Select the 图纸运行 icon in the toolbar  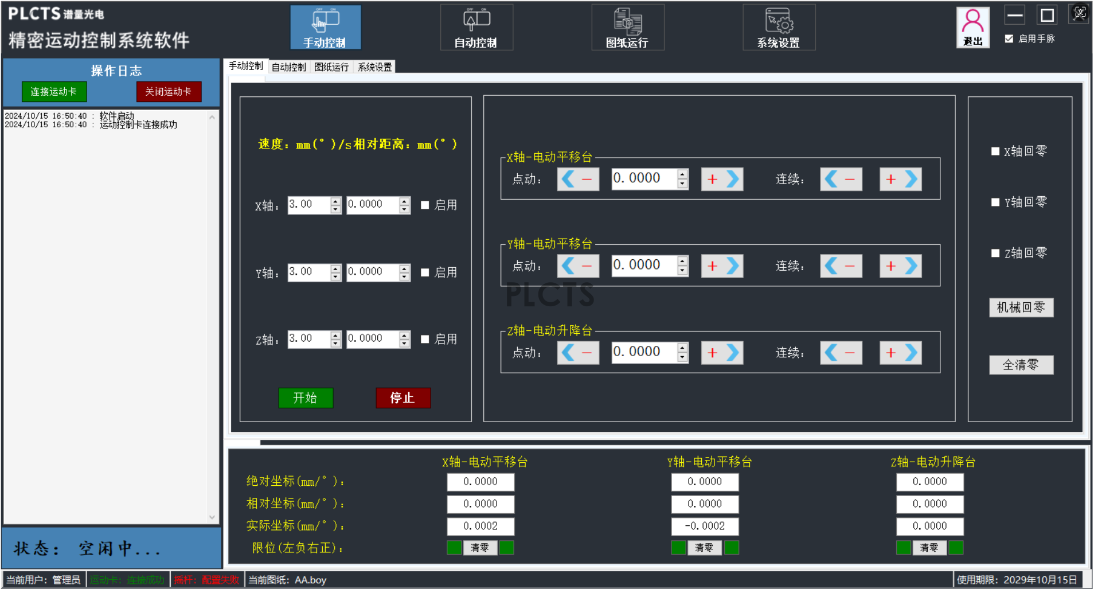[x=627, y=27]
